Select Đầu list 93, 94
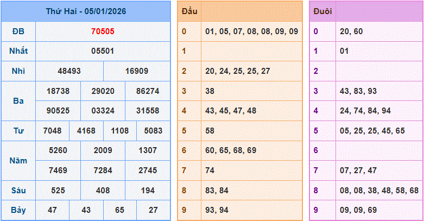 tap(217, 210)
